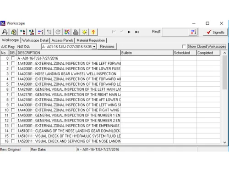Viewport: 229px width, 172px height.
Task: Click the magnifier search icon in toolbar
Action: 5,32
